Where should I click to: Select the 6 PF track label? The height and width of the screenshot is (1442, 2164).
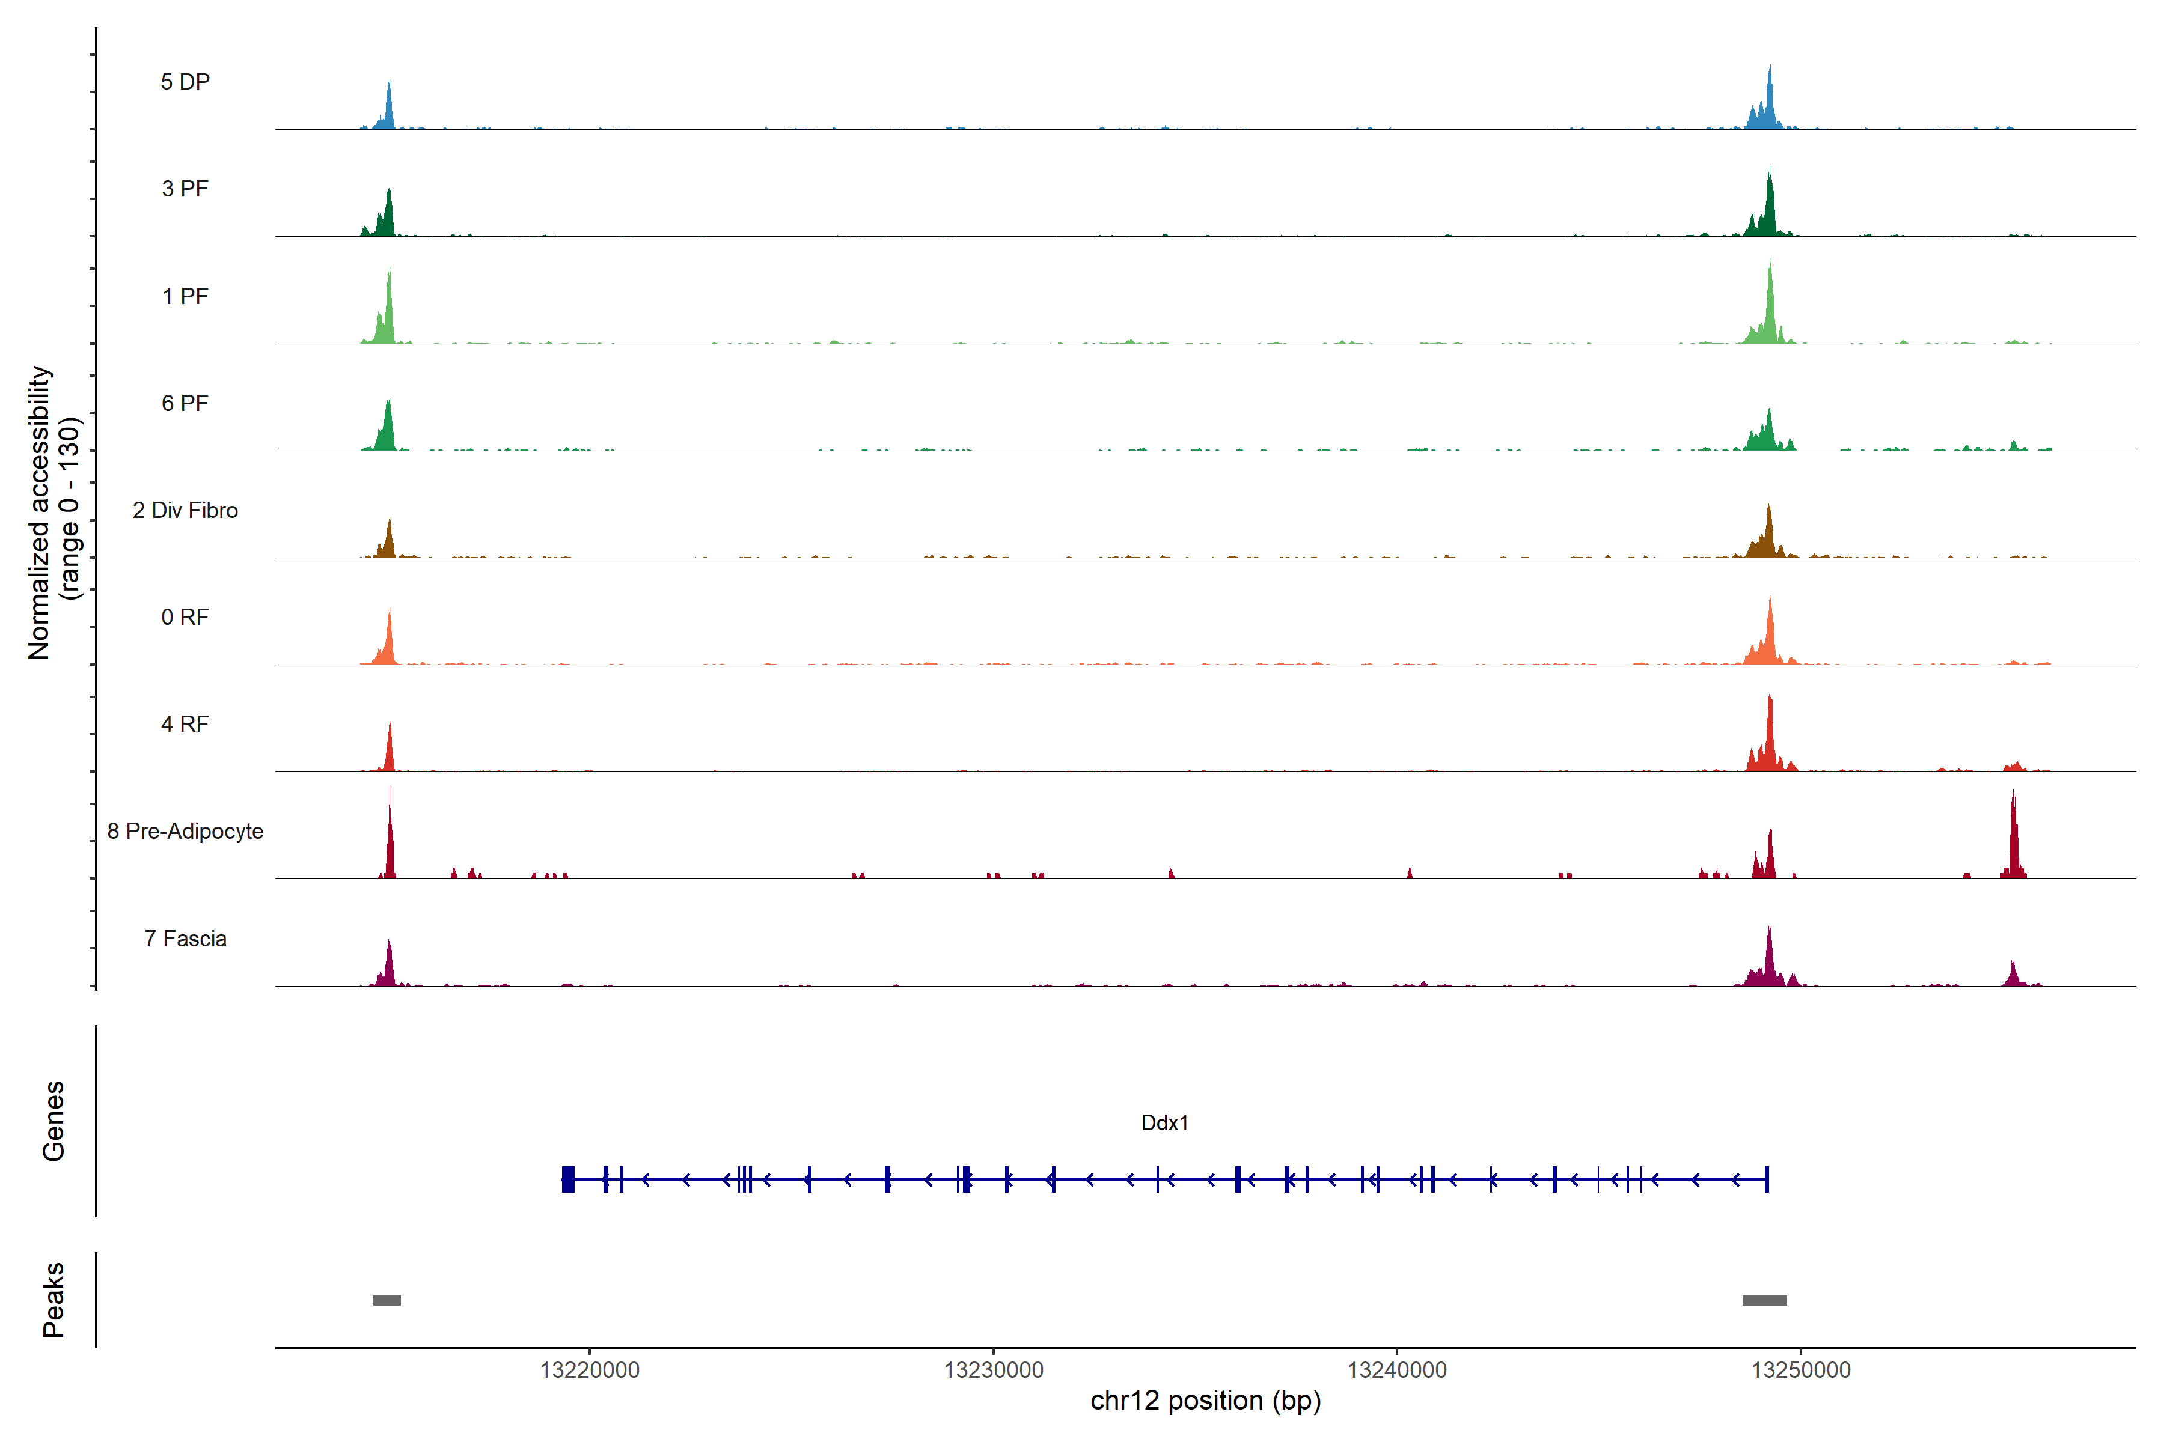click(185, 403)
